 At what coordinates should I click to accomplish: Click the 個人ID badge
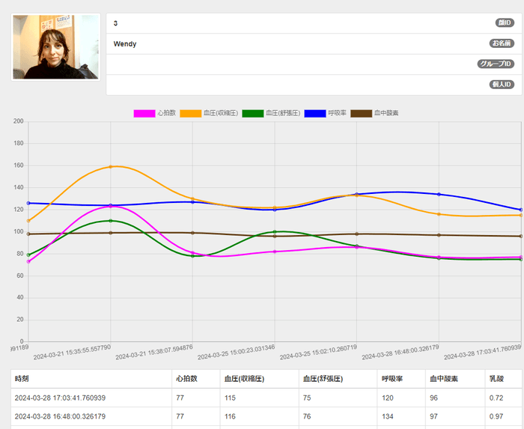tap(502, 85)
